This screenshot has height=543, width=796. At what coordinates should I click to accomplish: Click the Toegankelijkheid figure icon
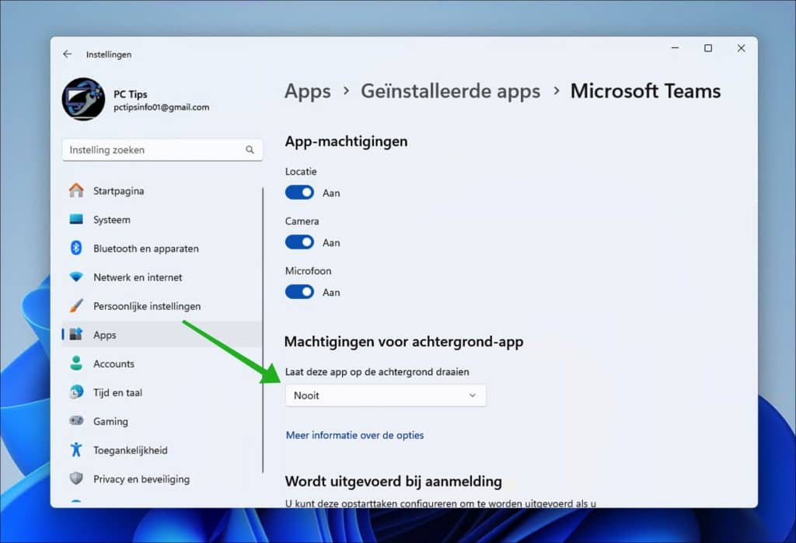click(76, 450)
